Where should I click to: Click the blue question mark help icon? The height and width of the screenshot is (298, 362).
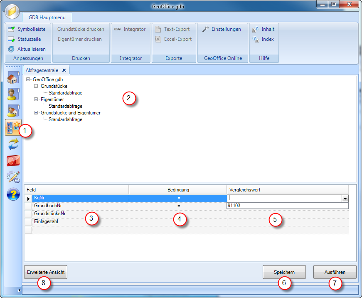click(13, 194)
